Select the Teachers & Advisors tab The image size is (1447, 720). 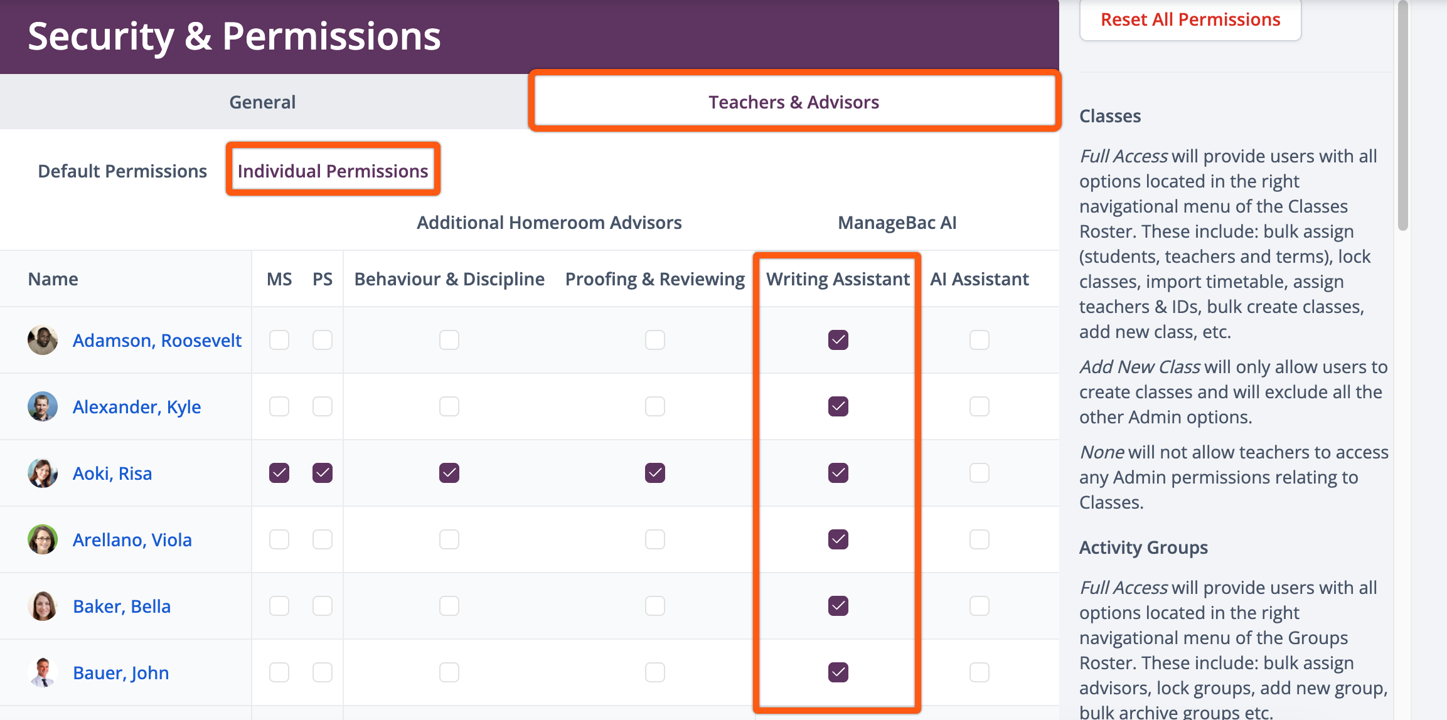tap(794, 102)
